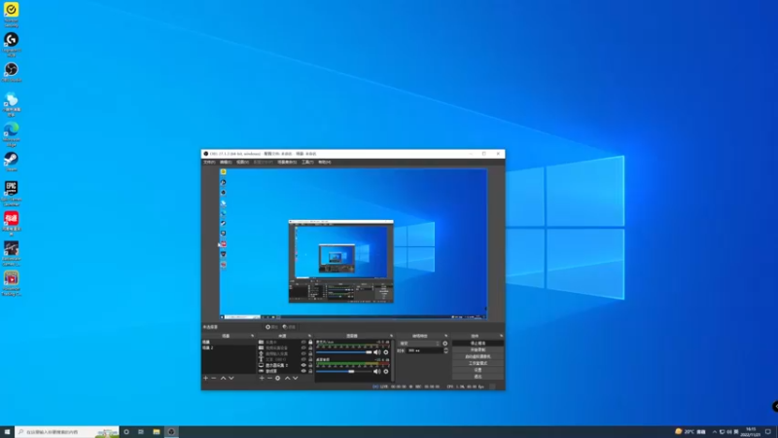Mute the mic/Aux mixer channel
This screenshot has height=438, width=778.
point(377,352)
